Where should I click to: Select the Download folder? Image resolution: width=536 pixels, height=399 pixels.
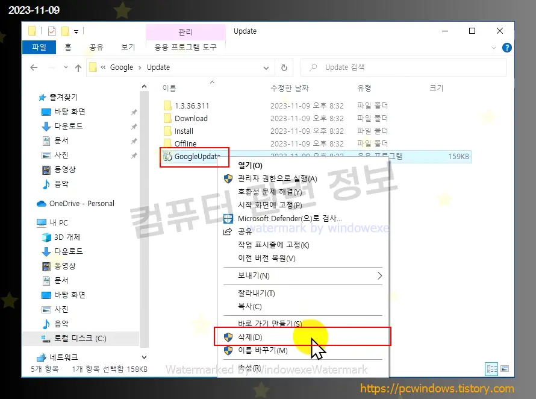pos(191,118)
